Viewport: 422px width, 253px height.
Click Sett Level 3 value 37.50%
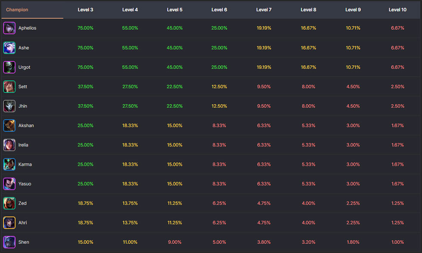click(x=85, y=87)
